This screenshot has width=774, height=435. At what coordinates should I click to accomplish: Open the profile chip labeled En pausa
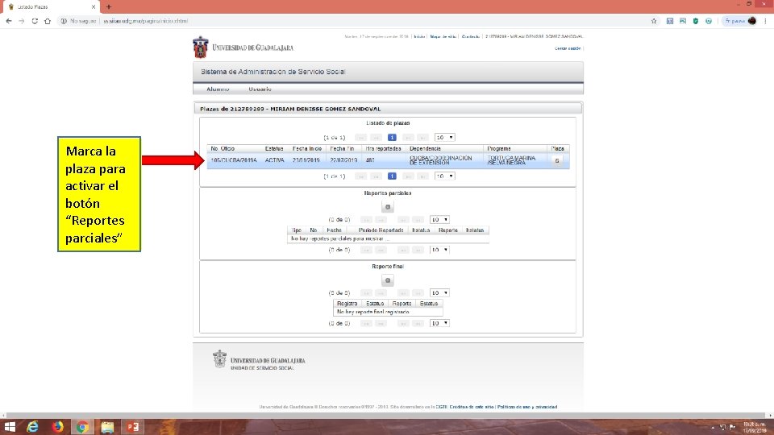coord(739,21)
